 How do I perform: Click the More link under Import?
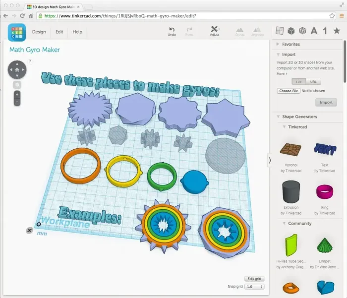(282, 74)
